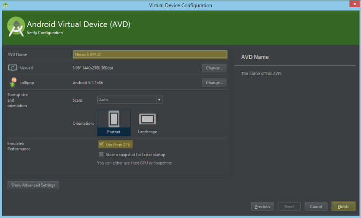The image size is (361, 218).
Task: Click the Lollipop label text
Action: click(27, 83)
